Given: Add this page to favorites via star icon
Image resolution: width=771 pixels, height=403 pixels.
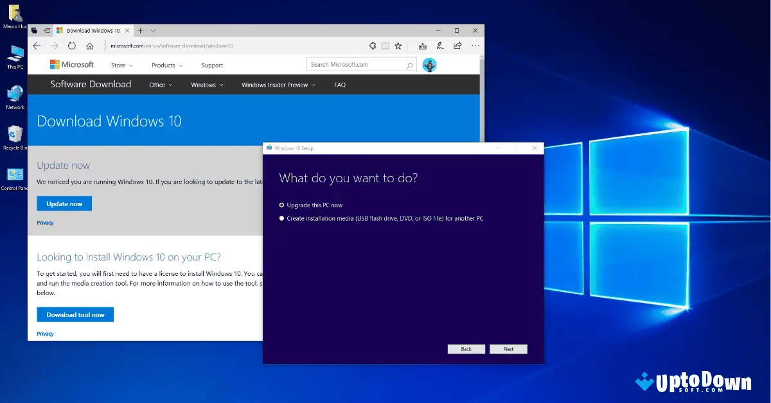Looking at the screenshot, I should pos(398,46).
